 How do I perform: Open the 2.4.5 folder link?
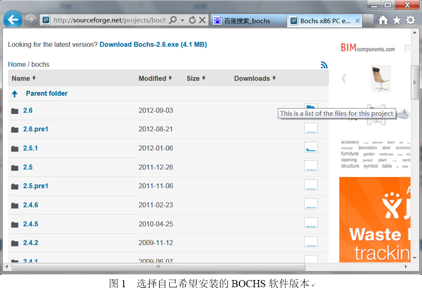(30, 224)
